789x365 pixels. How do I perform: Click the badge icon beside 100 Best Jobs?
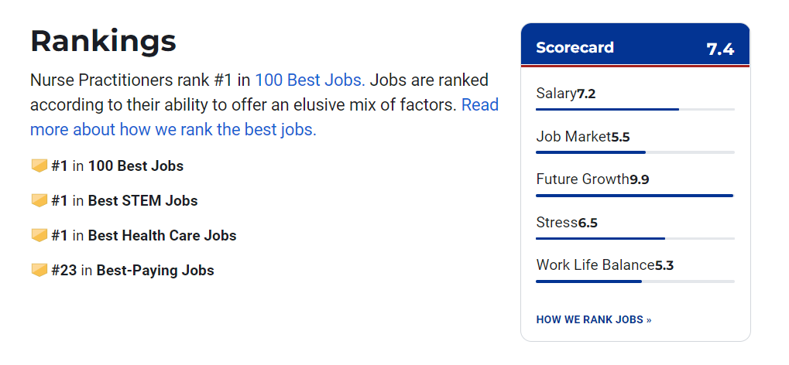[x=39, y=165]
